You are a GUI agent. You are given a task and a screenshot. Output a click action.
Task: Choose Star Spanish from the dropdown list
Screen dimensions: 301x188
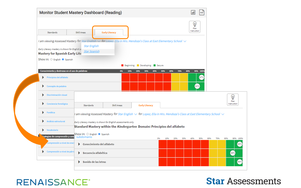pos(92,51)
